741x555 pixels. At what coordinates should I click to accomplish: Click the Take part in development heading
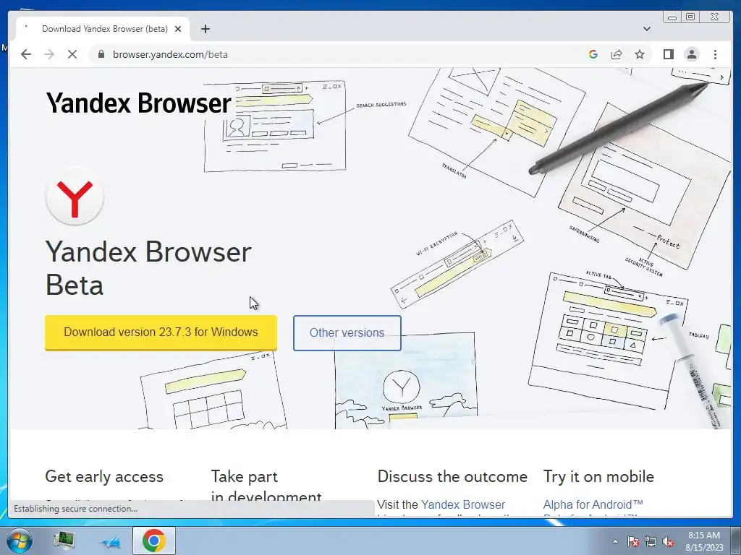tap(266, 486)
